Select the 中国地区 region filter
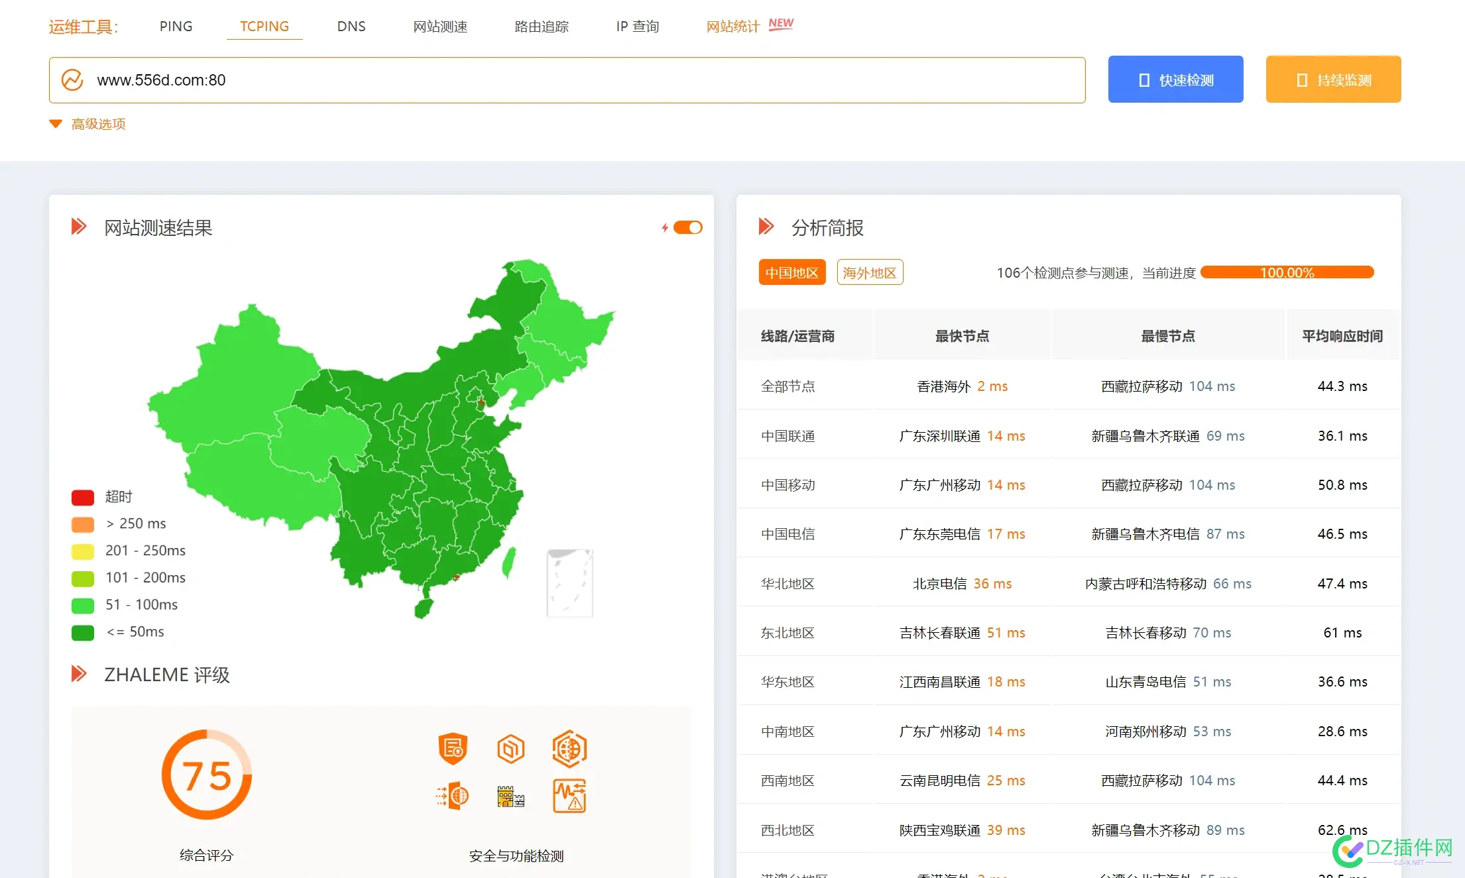Viewport: 1465px width, 878px height. click(791, 272)
